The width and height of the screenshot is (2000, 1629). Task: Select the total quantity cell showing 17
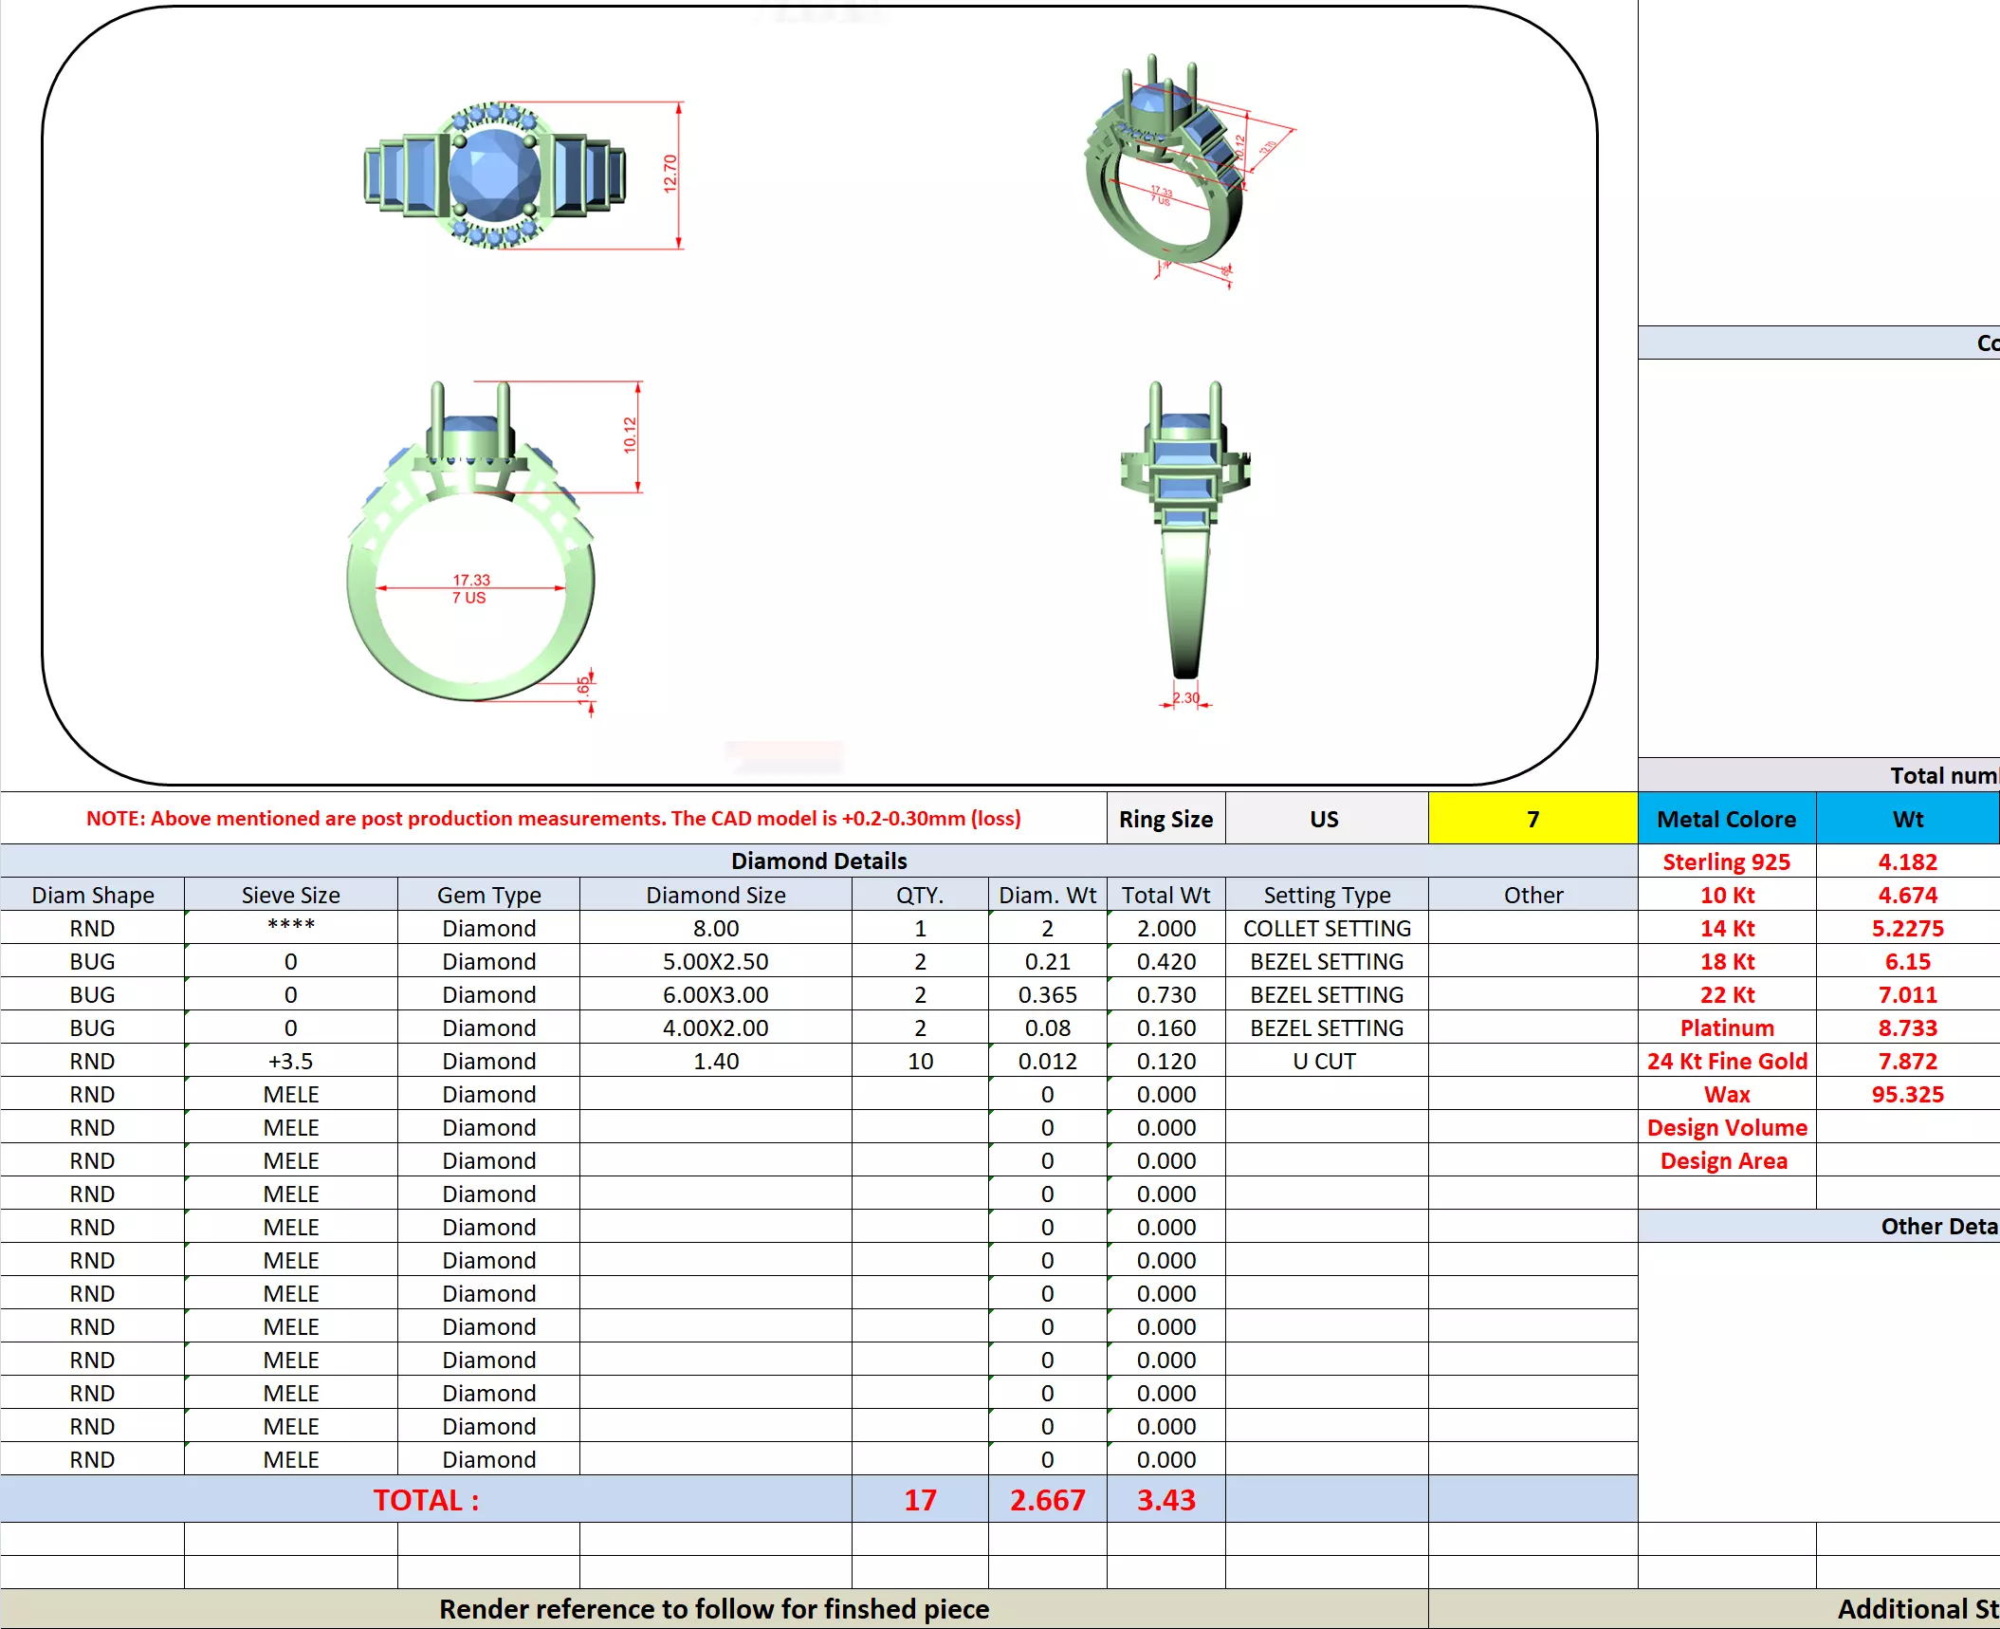point(919,1500)
